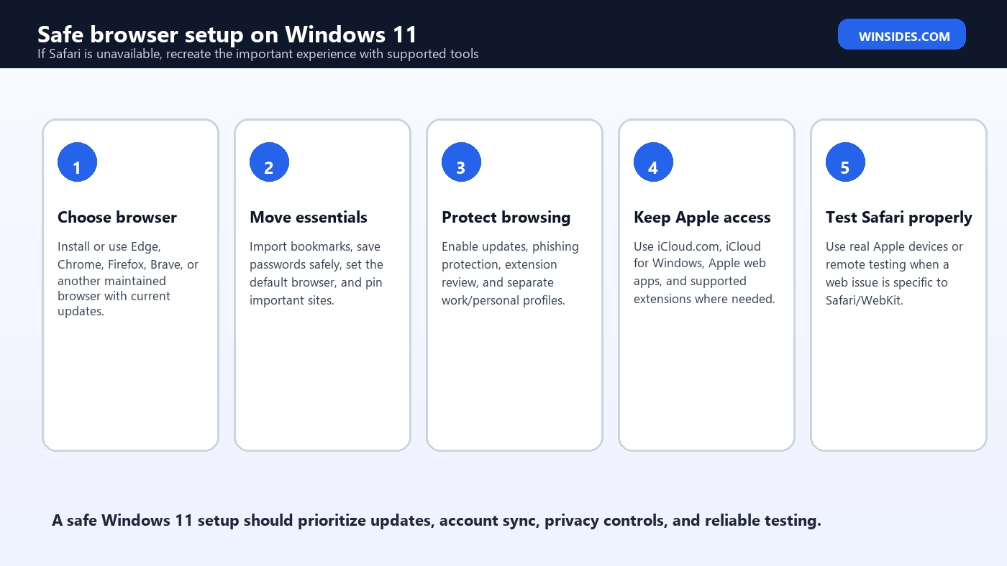The width and height of the screenshot is (1007, 566).
Task: Click the step 1 badge on Choose browser card
Action: [x=77, y=162]
